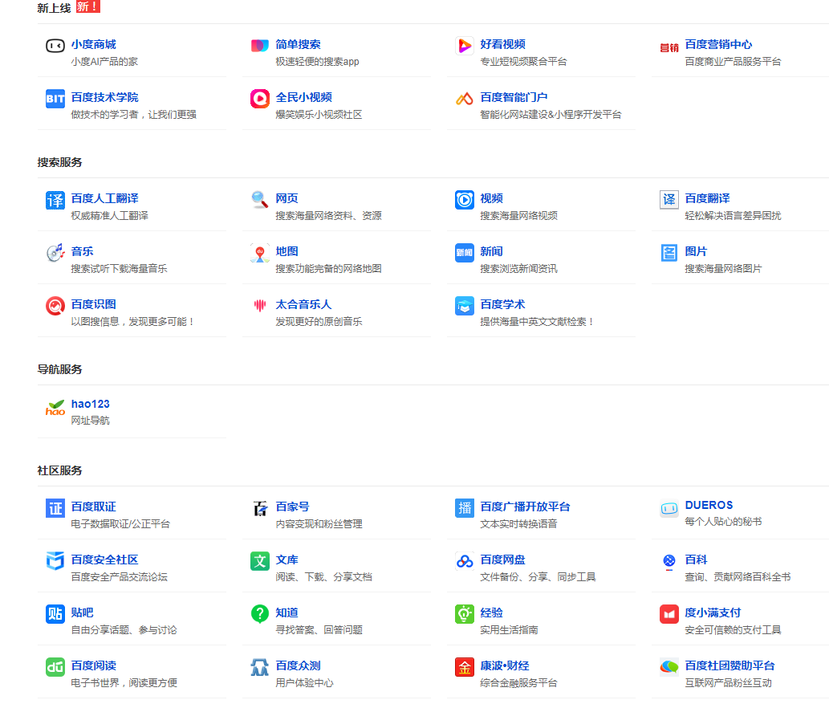Click the 知道 green question icon
829x704 pixels.
259,614
